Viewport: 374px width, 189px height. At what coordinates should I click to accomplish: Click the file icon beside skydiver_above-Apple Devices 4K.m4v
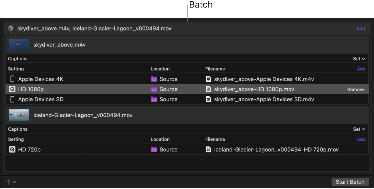209,79
